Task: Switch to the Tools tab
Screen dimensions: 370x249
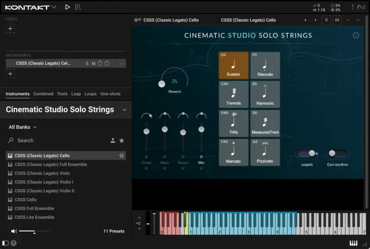Action: coord(62,94)
